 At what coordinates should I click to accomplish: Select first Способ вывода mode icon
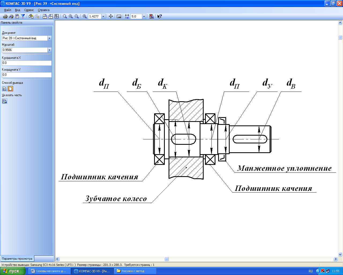(x=5, y=89)
